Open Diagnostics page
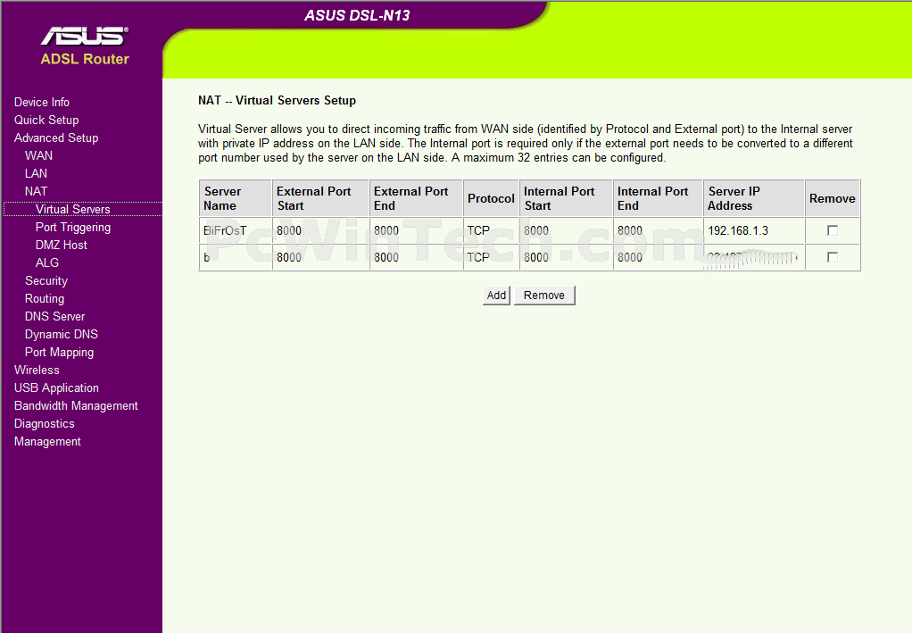This screenshot has width=912, height=633. 45,423
